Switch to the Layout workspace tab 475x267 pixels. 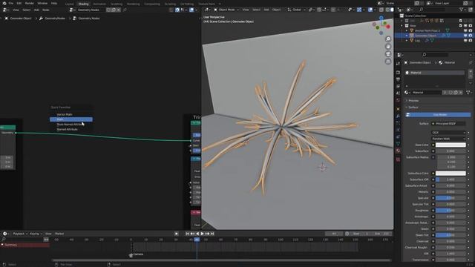click(x=69, y=4)
